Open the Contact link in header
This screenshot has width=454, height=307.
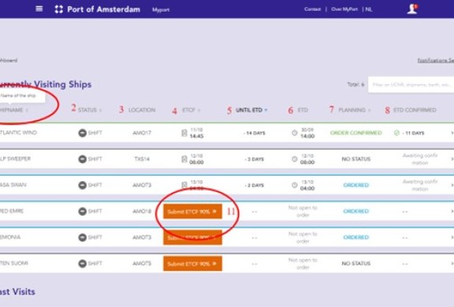[x=312, y=9]
